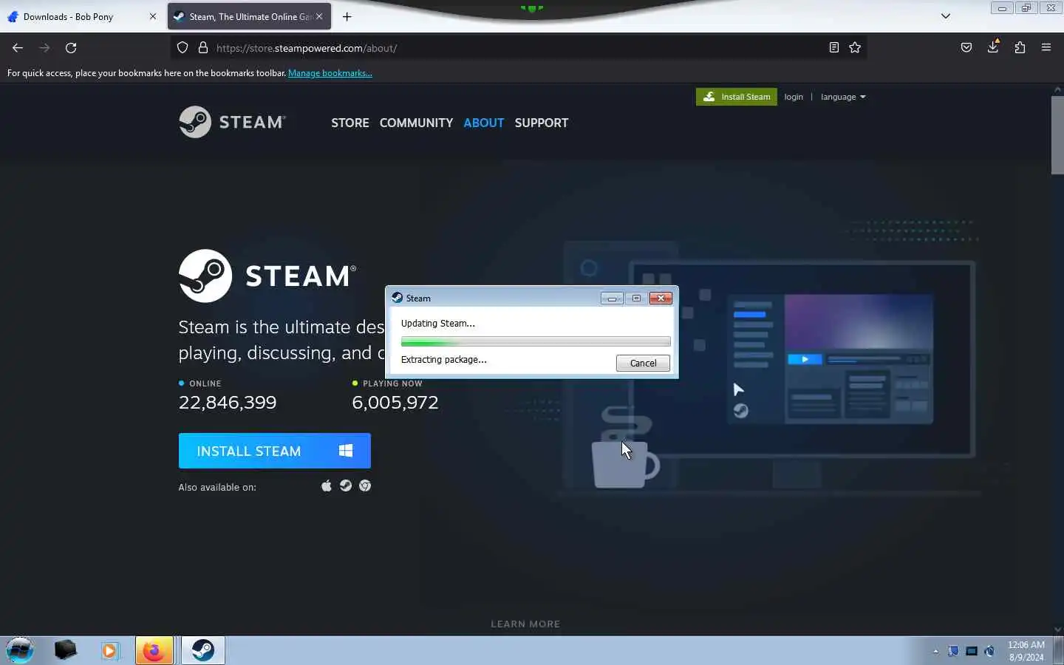This screenshot has width=1064, height=665.
Task: Close the Downloads - Bob Pony tab
Action: 153,16
